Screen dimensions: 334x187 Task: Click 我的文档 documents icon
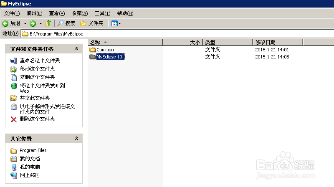[x=14, y=159]
